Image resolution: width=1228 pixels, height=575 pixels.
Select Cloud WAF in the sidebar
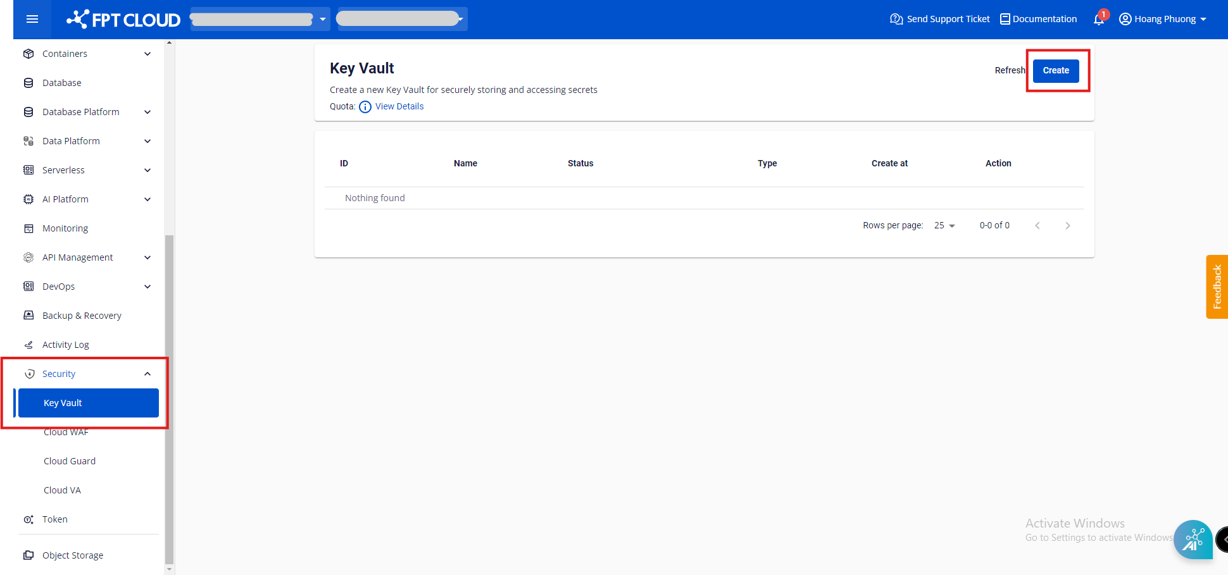(x=66, y=431)
